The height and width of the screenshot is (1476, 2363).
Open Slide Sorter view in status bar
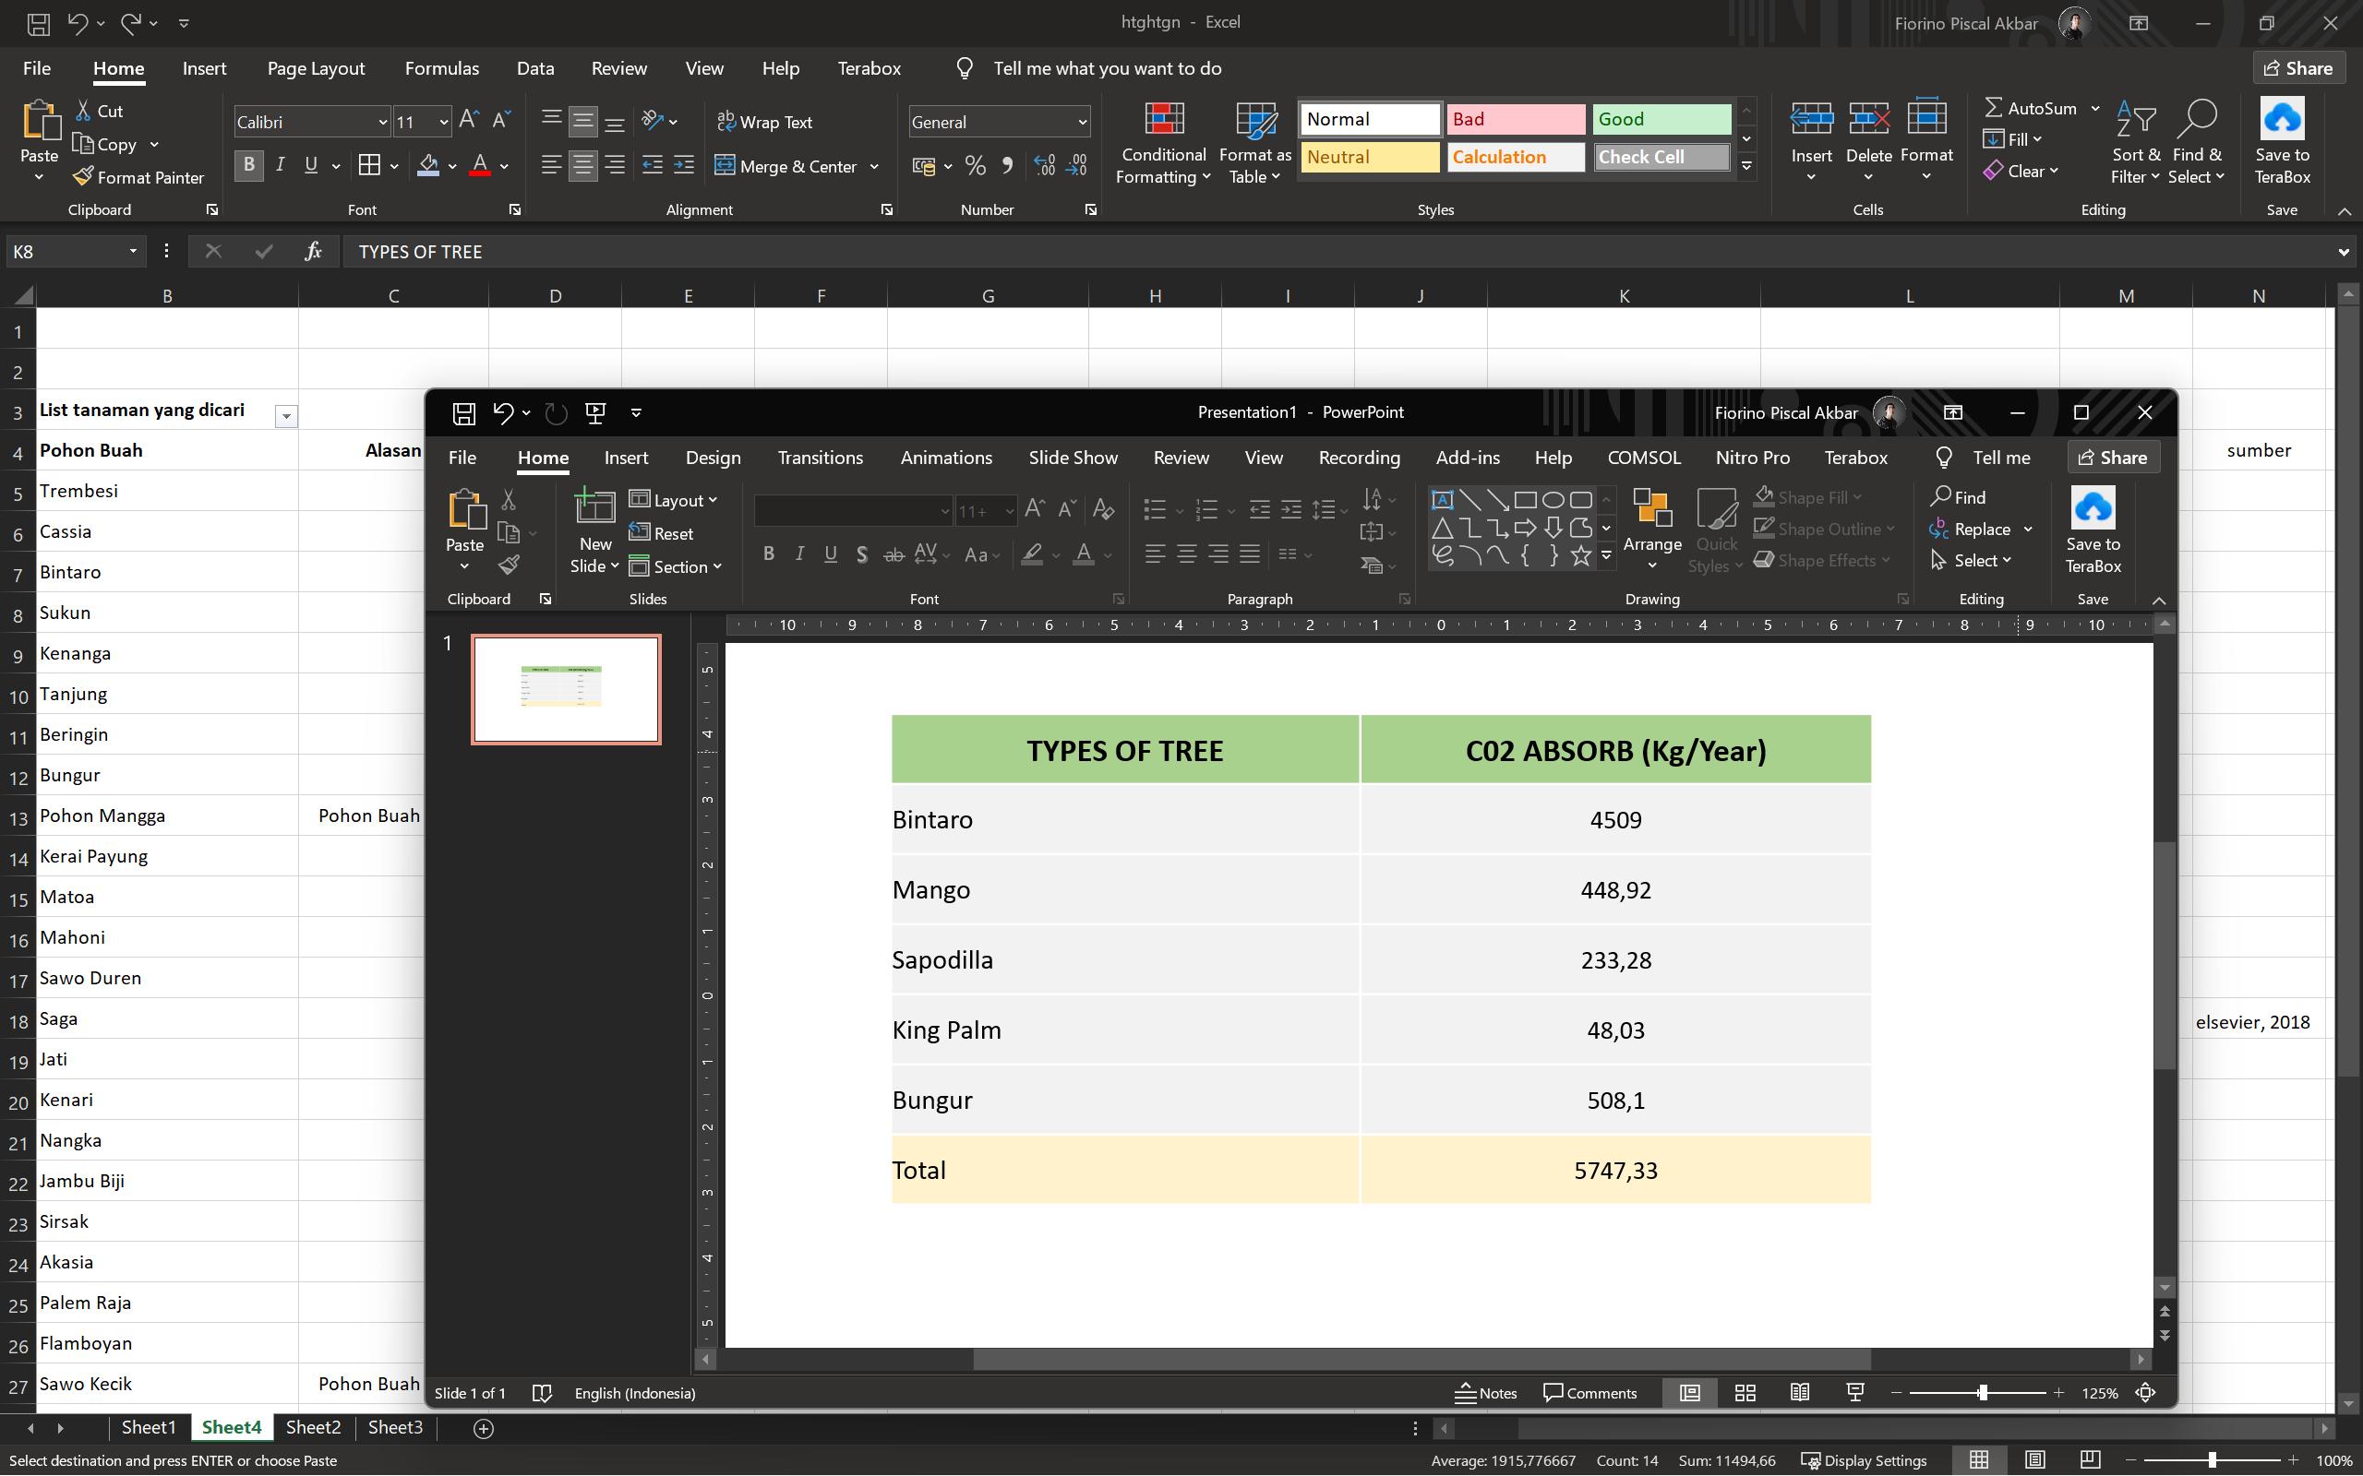(x=1745, y=1393)
